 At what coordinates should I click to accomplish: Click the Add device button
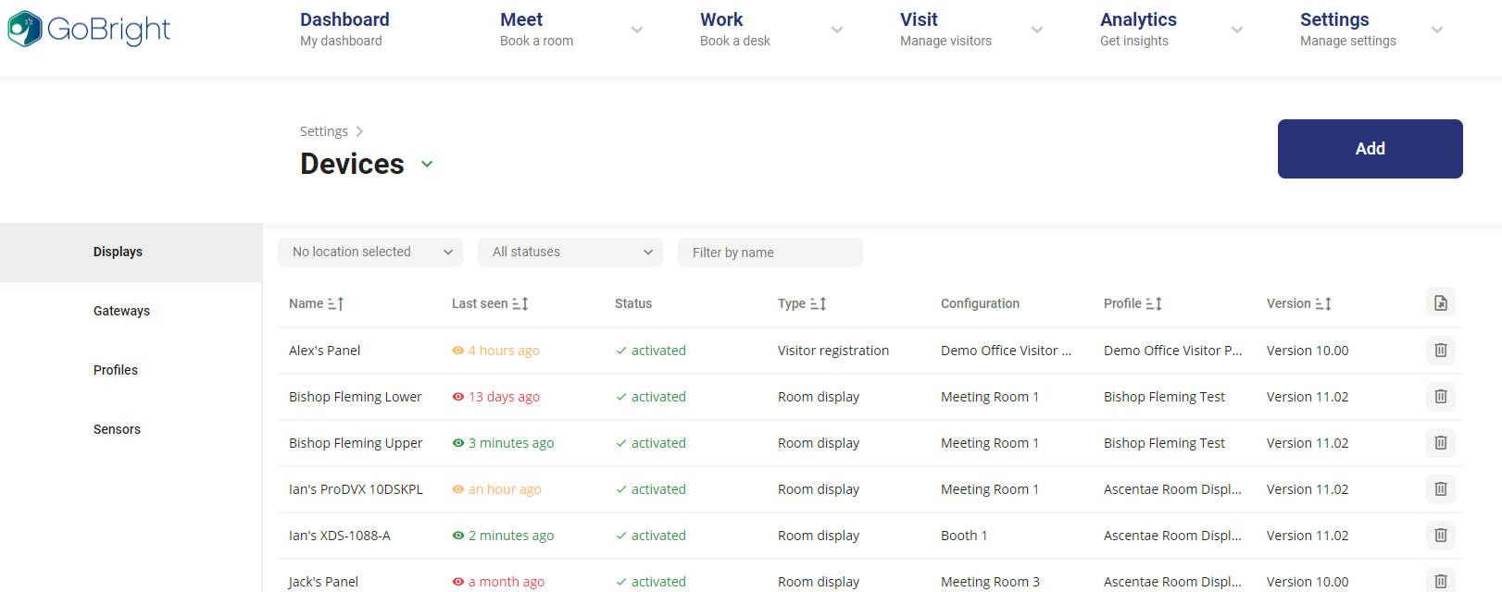pyautogui.click(x=1371, y=149)
